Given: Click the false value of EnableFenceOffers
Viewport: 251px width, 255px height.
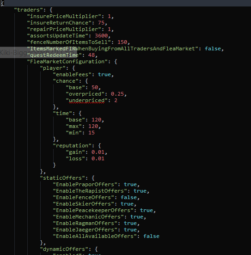Looking at the screenshot, I should click(x=129, y=197).
